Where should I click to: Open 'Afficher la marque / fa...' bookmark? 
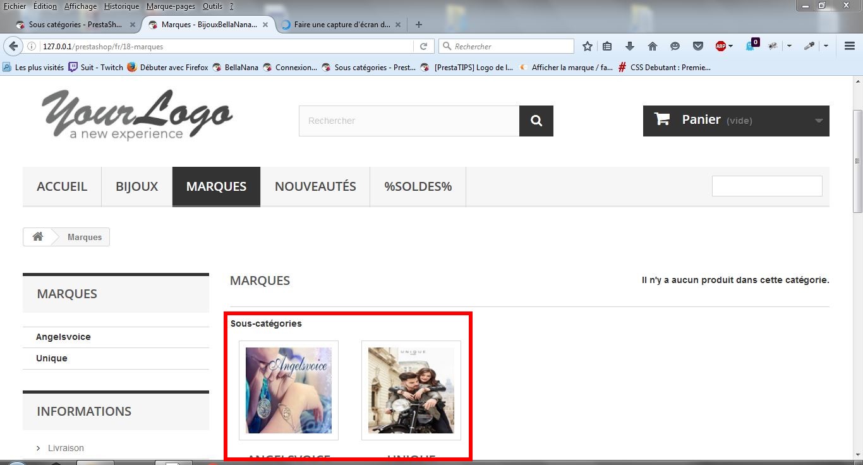pyautogui.click(x=566, y=67)
